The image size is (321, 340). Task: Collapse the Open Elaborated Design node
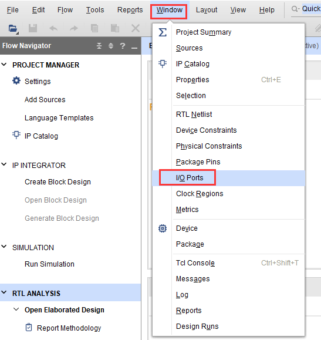click(16, 309)
